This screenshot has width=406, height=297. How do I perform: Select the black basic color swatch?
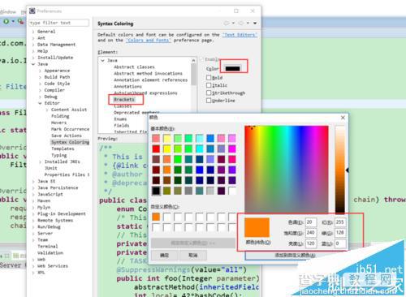coord(156,191)
